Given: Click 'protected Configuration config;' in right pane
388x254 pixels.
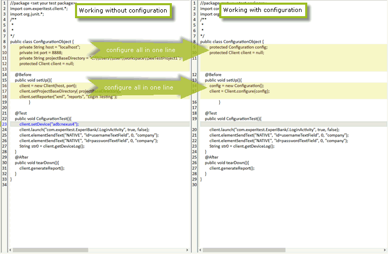Looking at the screenshot, I should coord(238,47).
